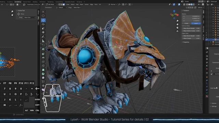Screen dimensions: 219x123
Task: Toggle viewport gizmo display
Action: pyautogui.click(x=174, y=4)
